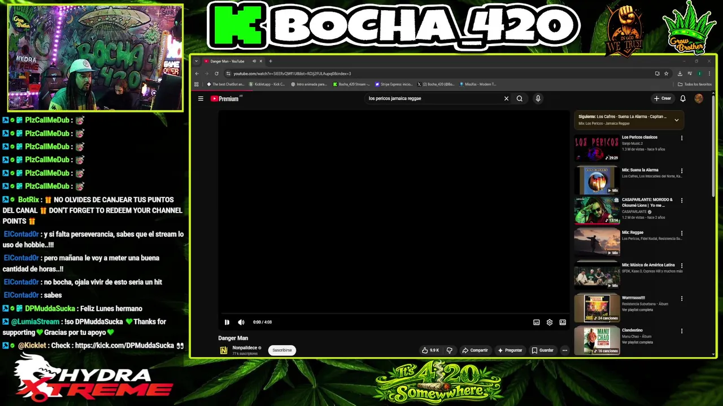Click the 'Danger Man' video title text

(x=233, y=338)
